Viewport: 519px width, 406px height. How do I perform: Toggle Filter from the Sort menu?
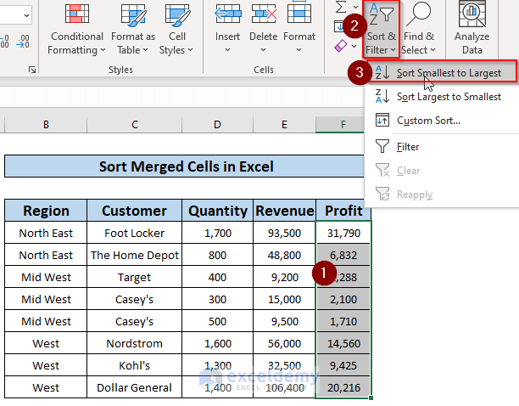[407, 147]
